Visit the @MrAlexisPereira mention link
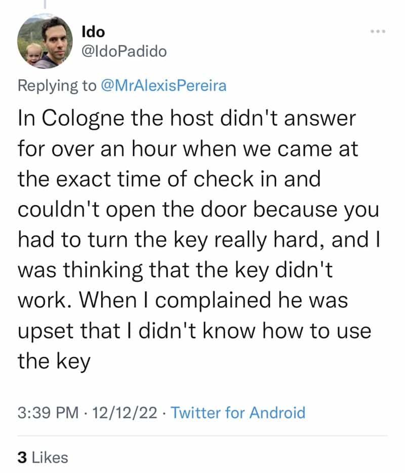This screenshot has height=473, width=405. (x=163, y=85)
